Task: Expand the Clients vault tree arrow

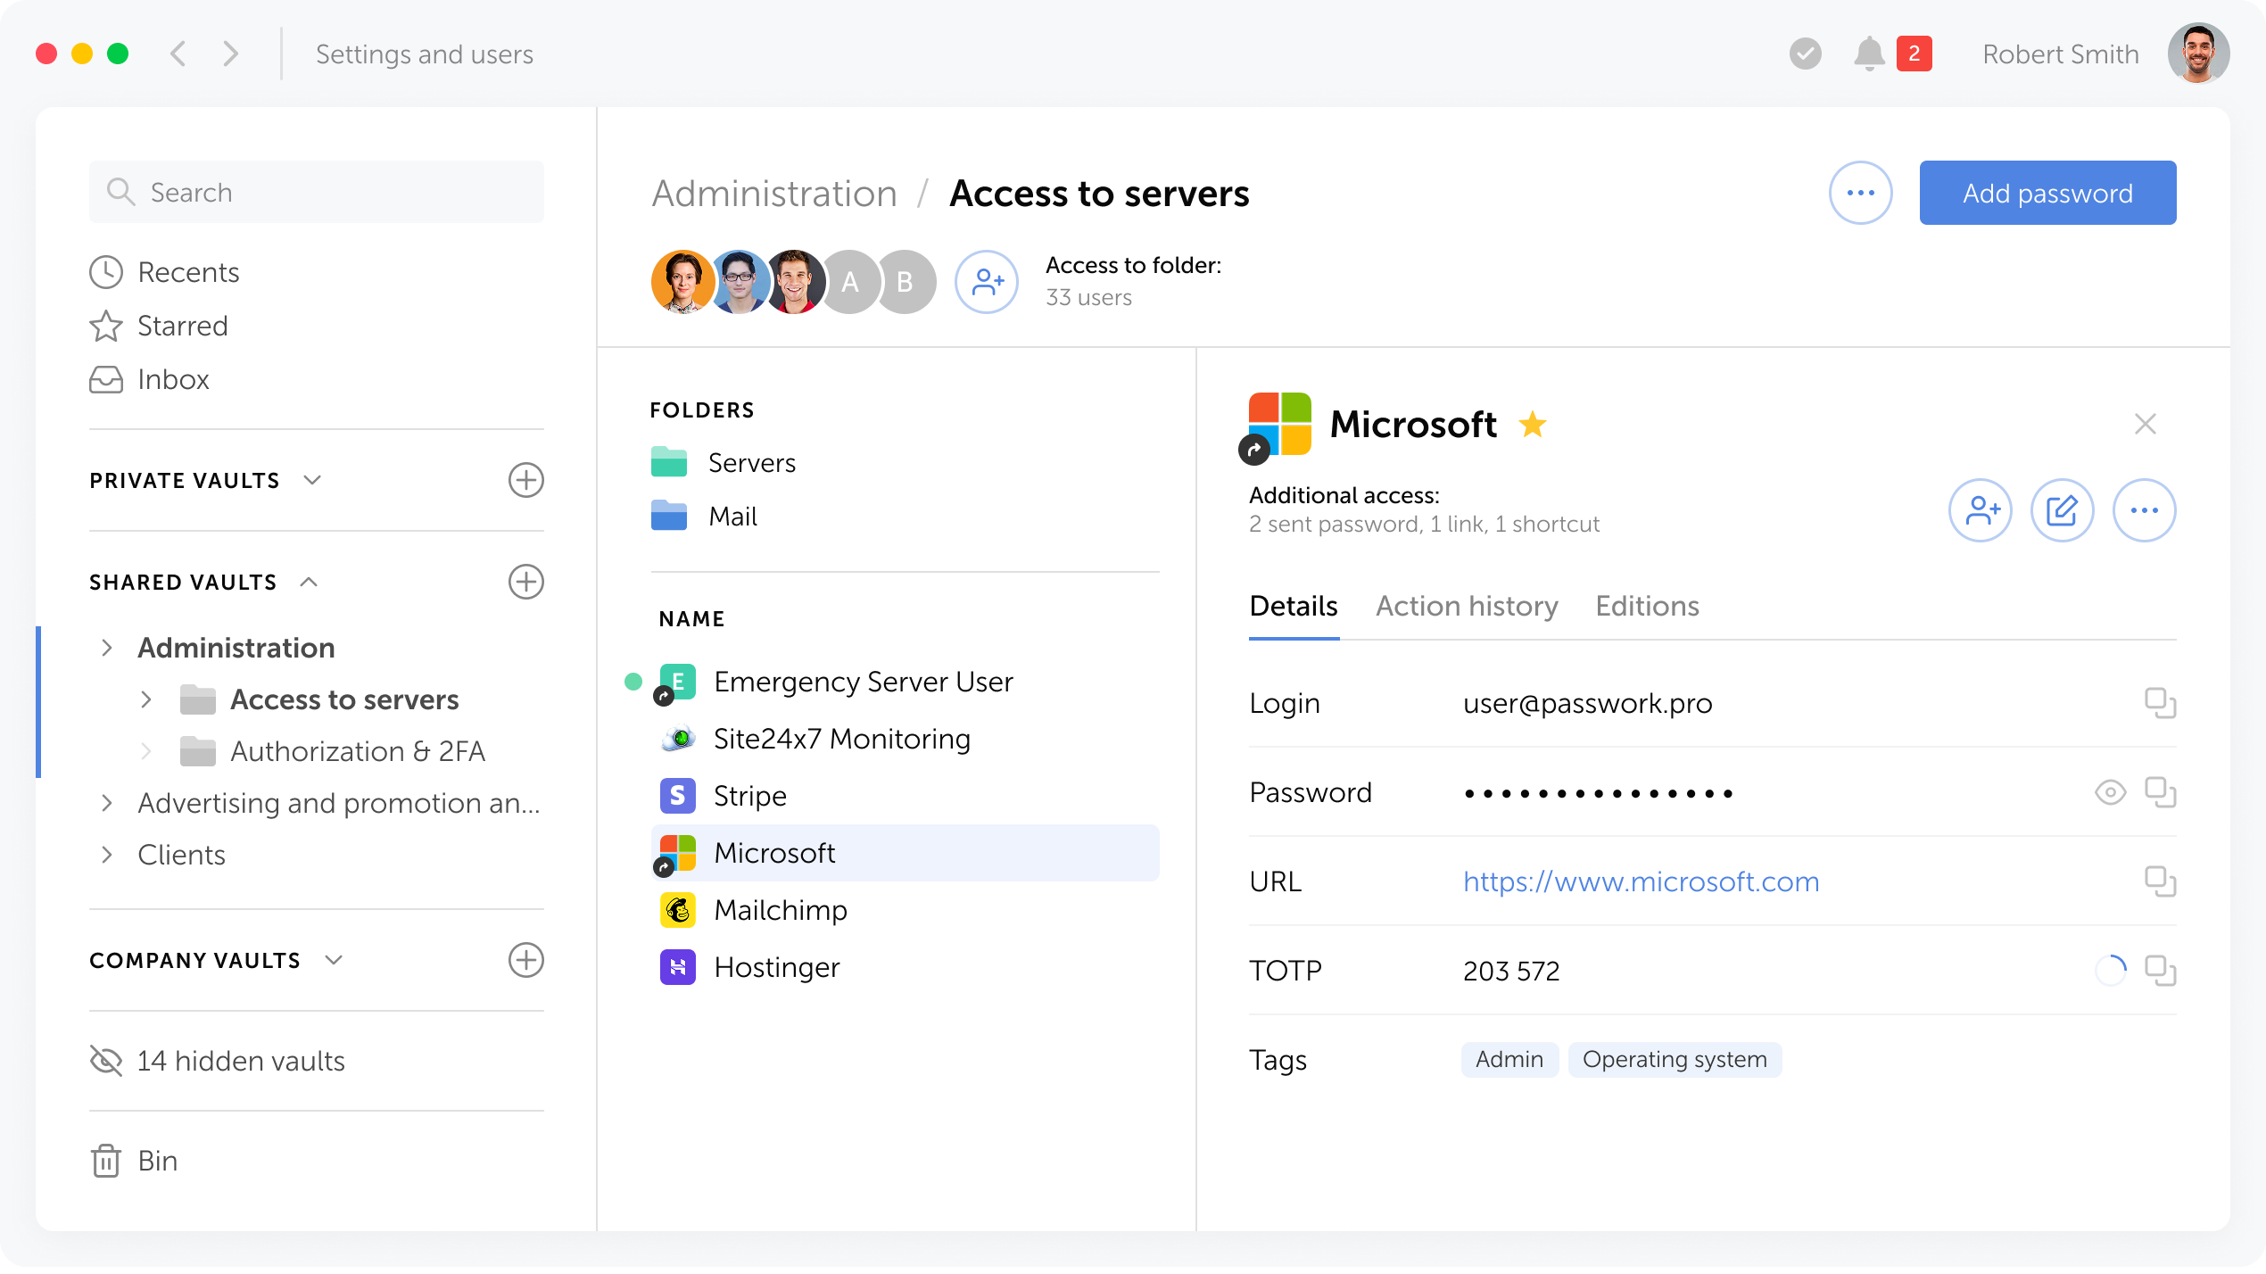Action: [107, 855]
